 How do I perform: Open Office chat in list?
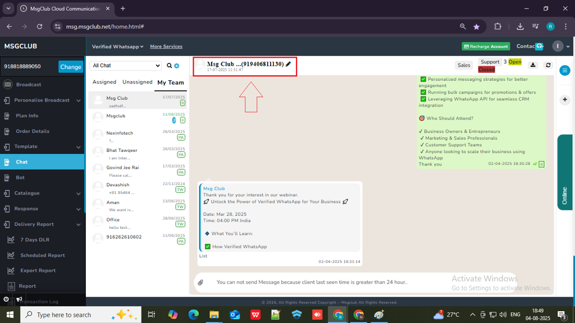coord(138,222)
